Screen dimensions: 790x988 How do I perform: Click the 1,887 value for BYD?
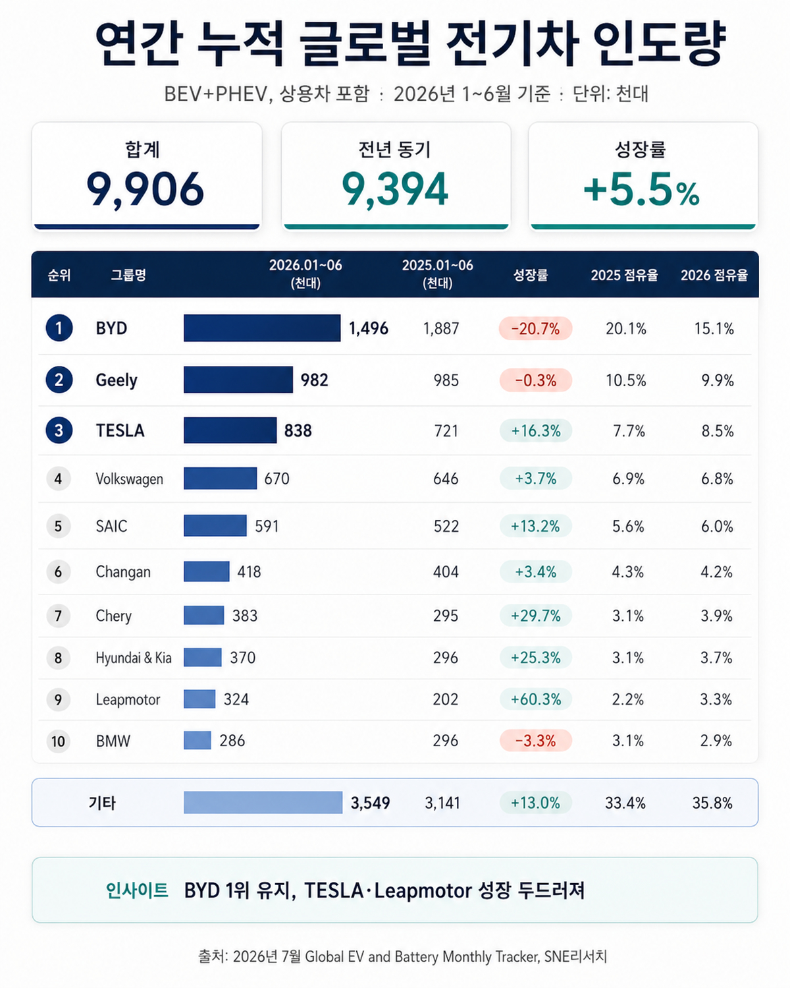(441, 328)
